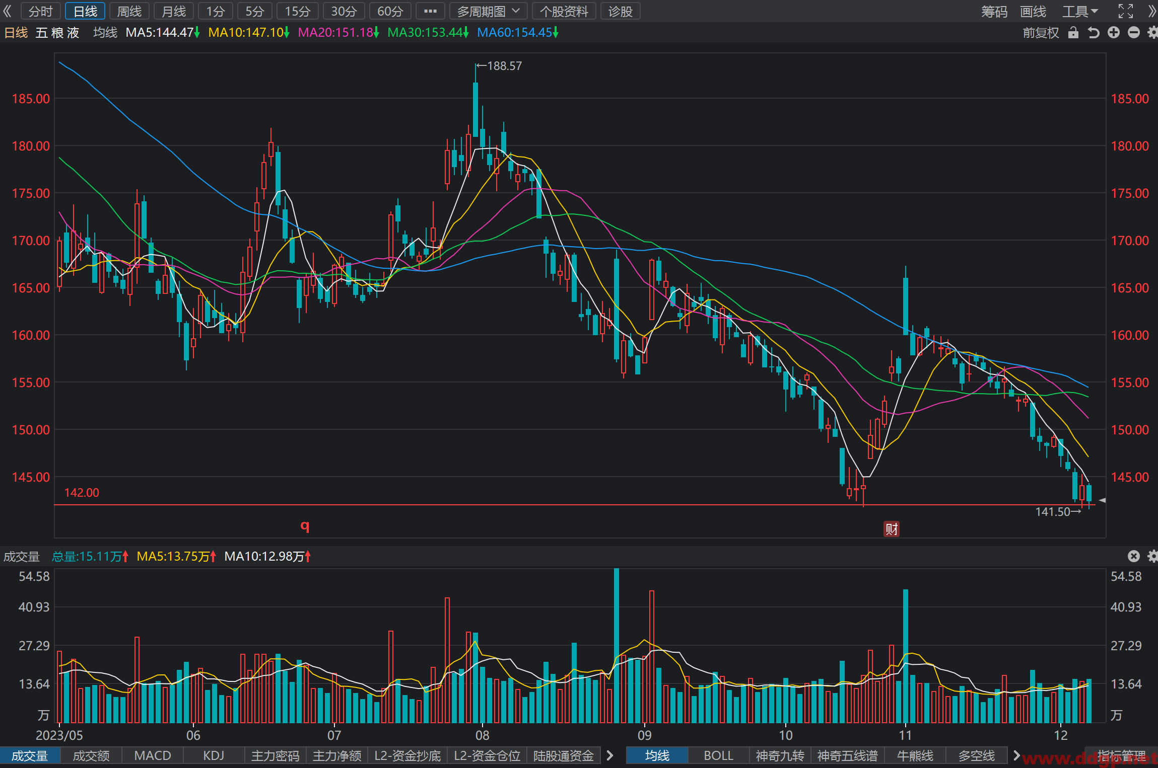Open the 多周期图 dropdown
The width and height of the screenshot is (1158, 768).
(488, 11)
